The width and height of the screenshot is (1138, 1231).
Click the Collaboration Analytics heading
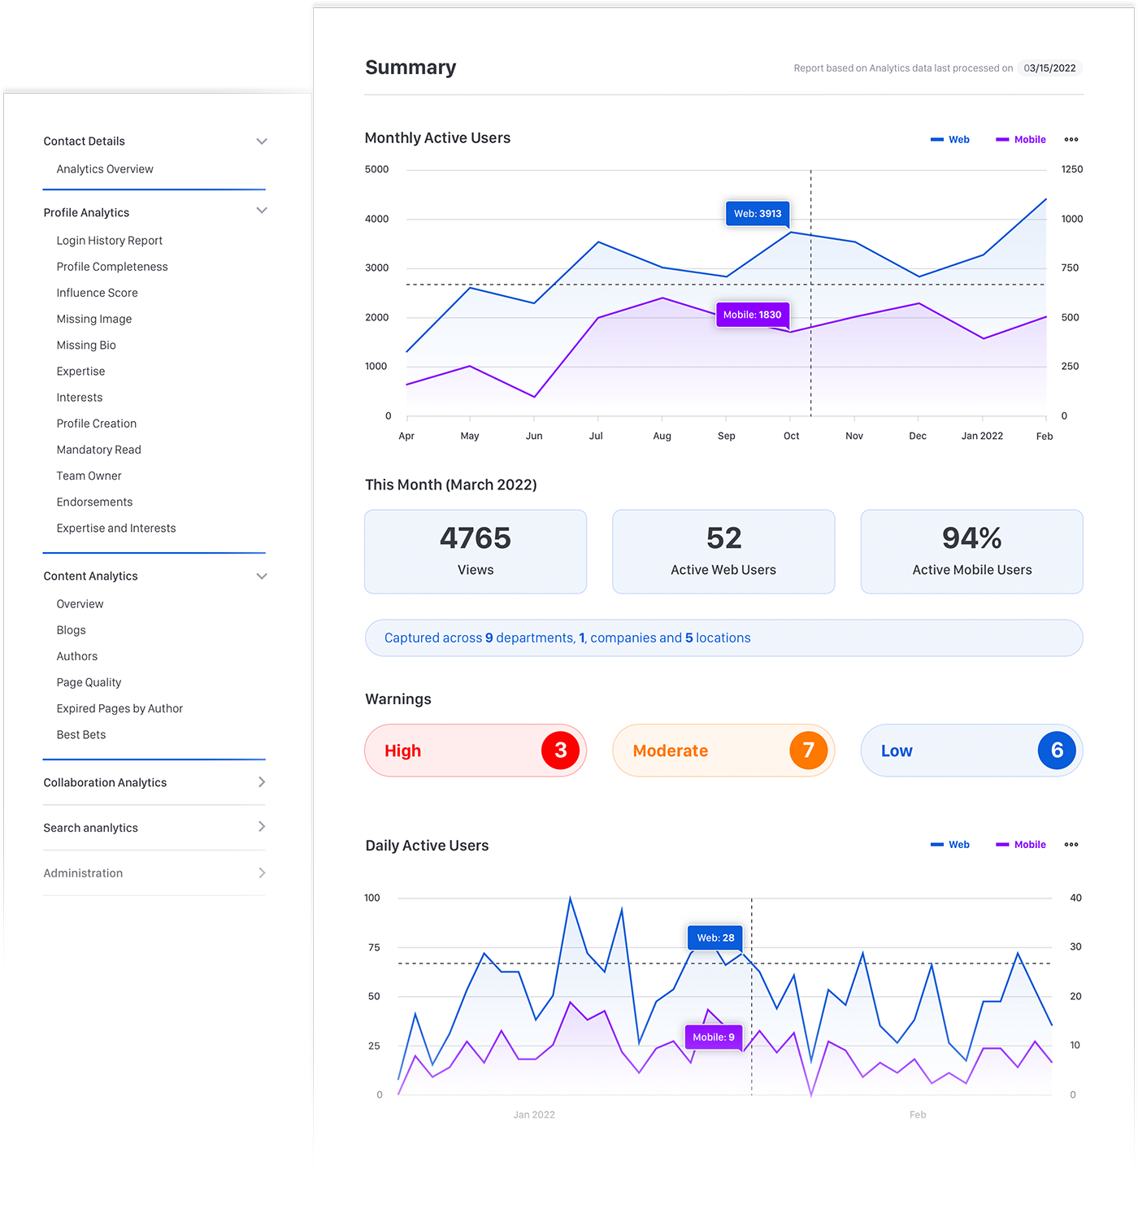[x=105, y=783]
